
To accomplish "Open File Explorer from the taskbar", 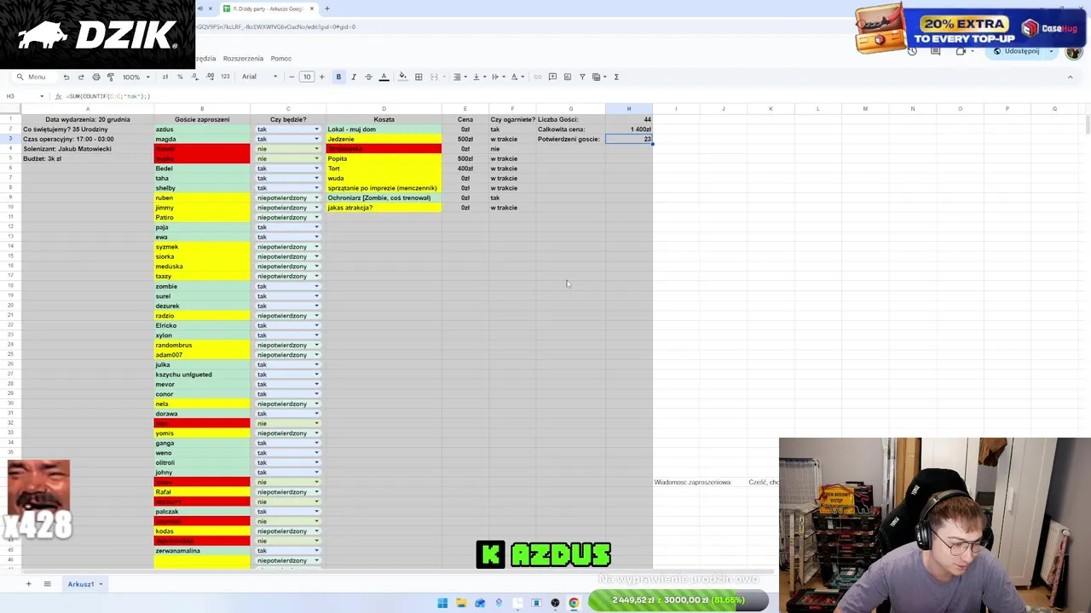I will click(x=461, y=603).
